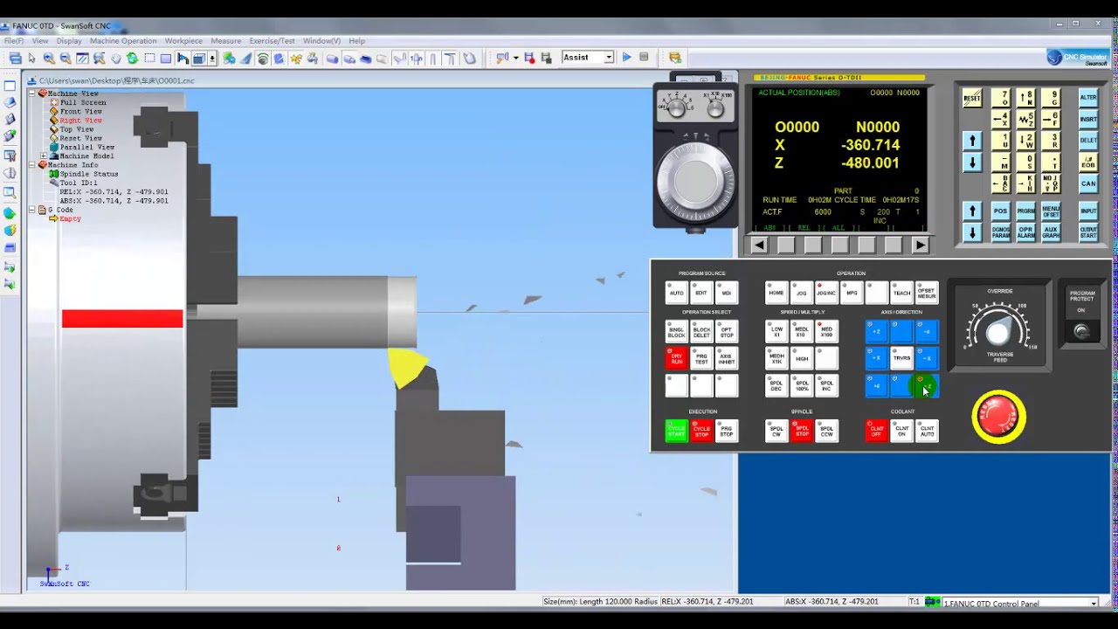
Task: Click the CLNT ON coolant button
Action: pos(902,431)
